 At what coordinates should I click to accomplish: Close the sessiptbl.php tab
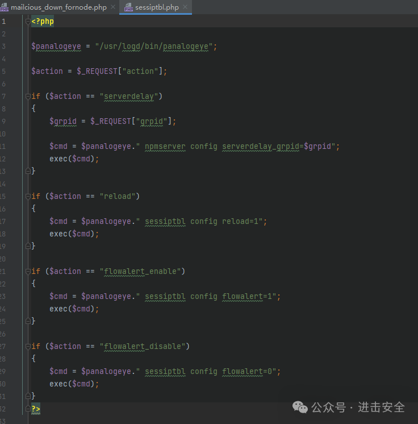click(x=185, y=7)
